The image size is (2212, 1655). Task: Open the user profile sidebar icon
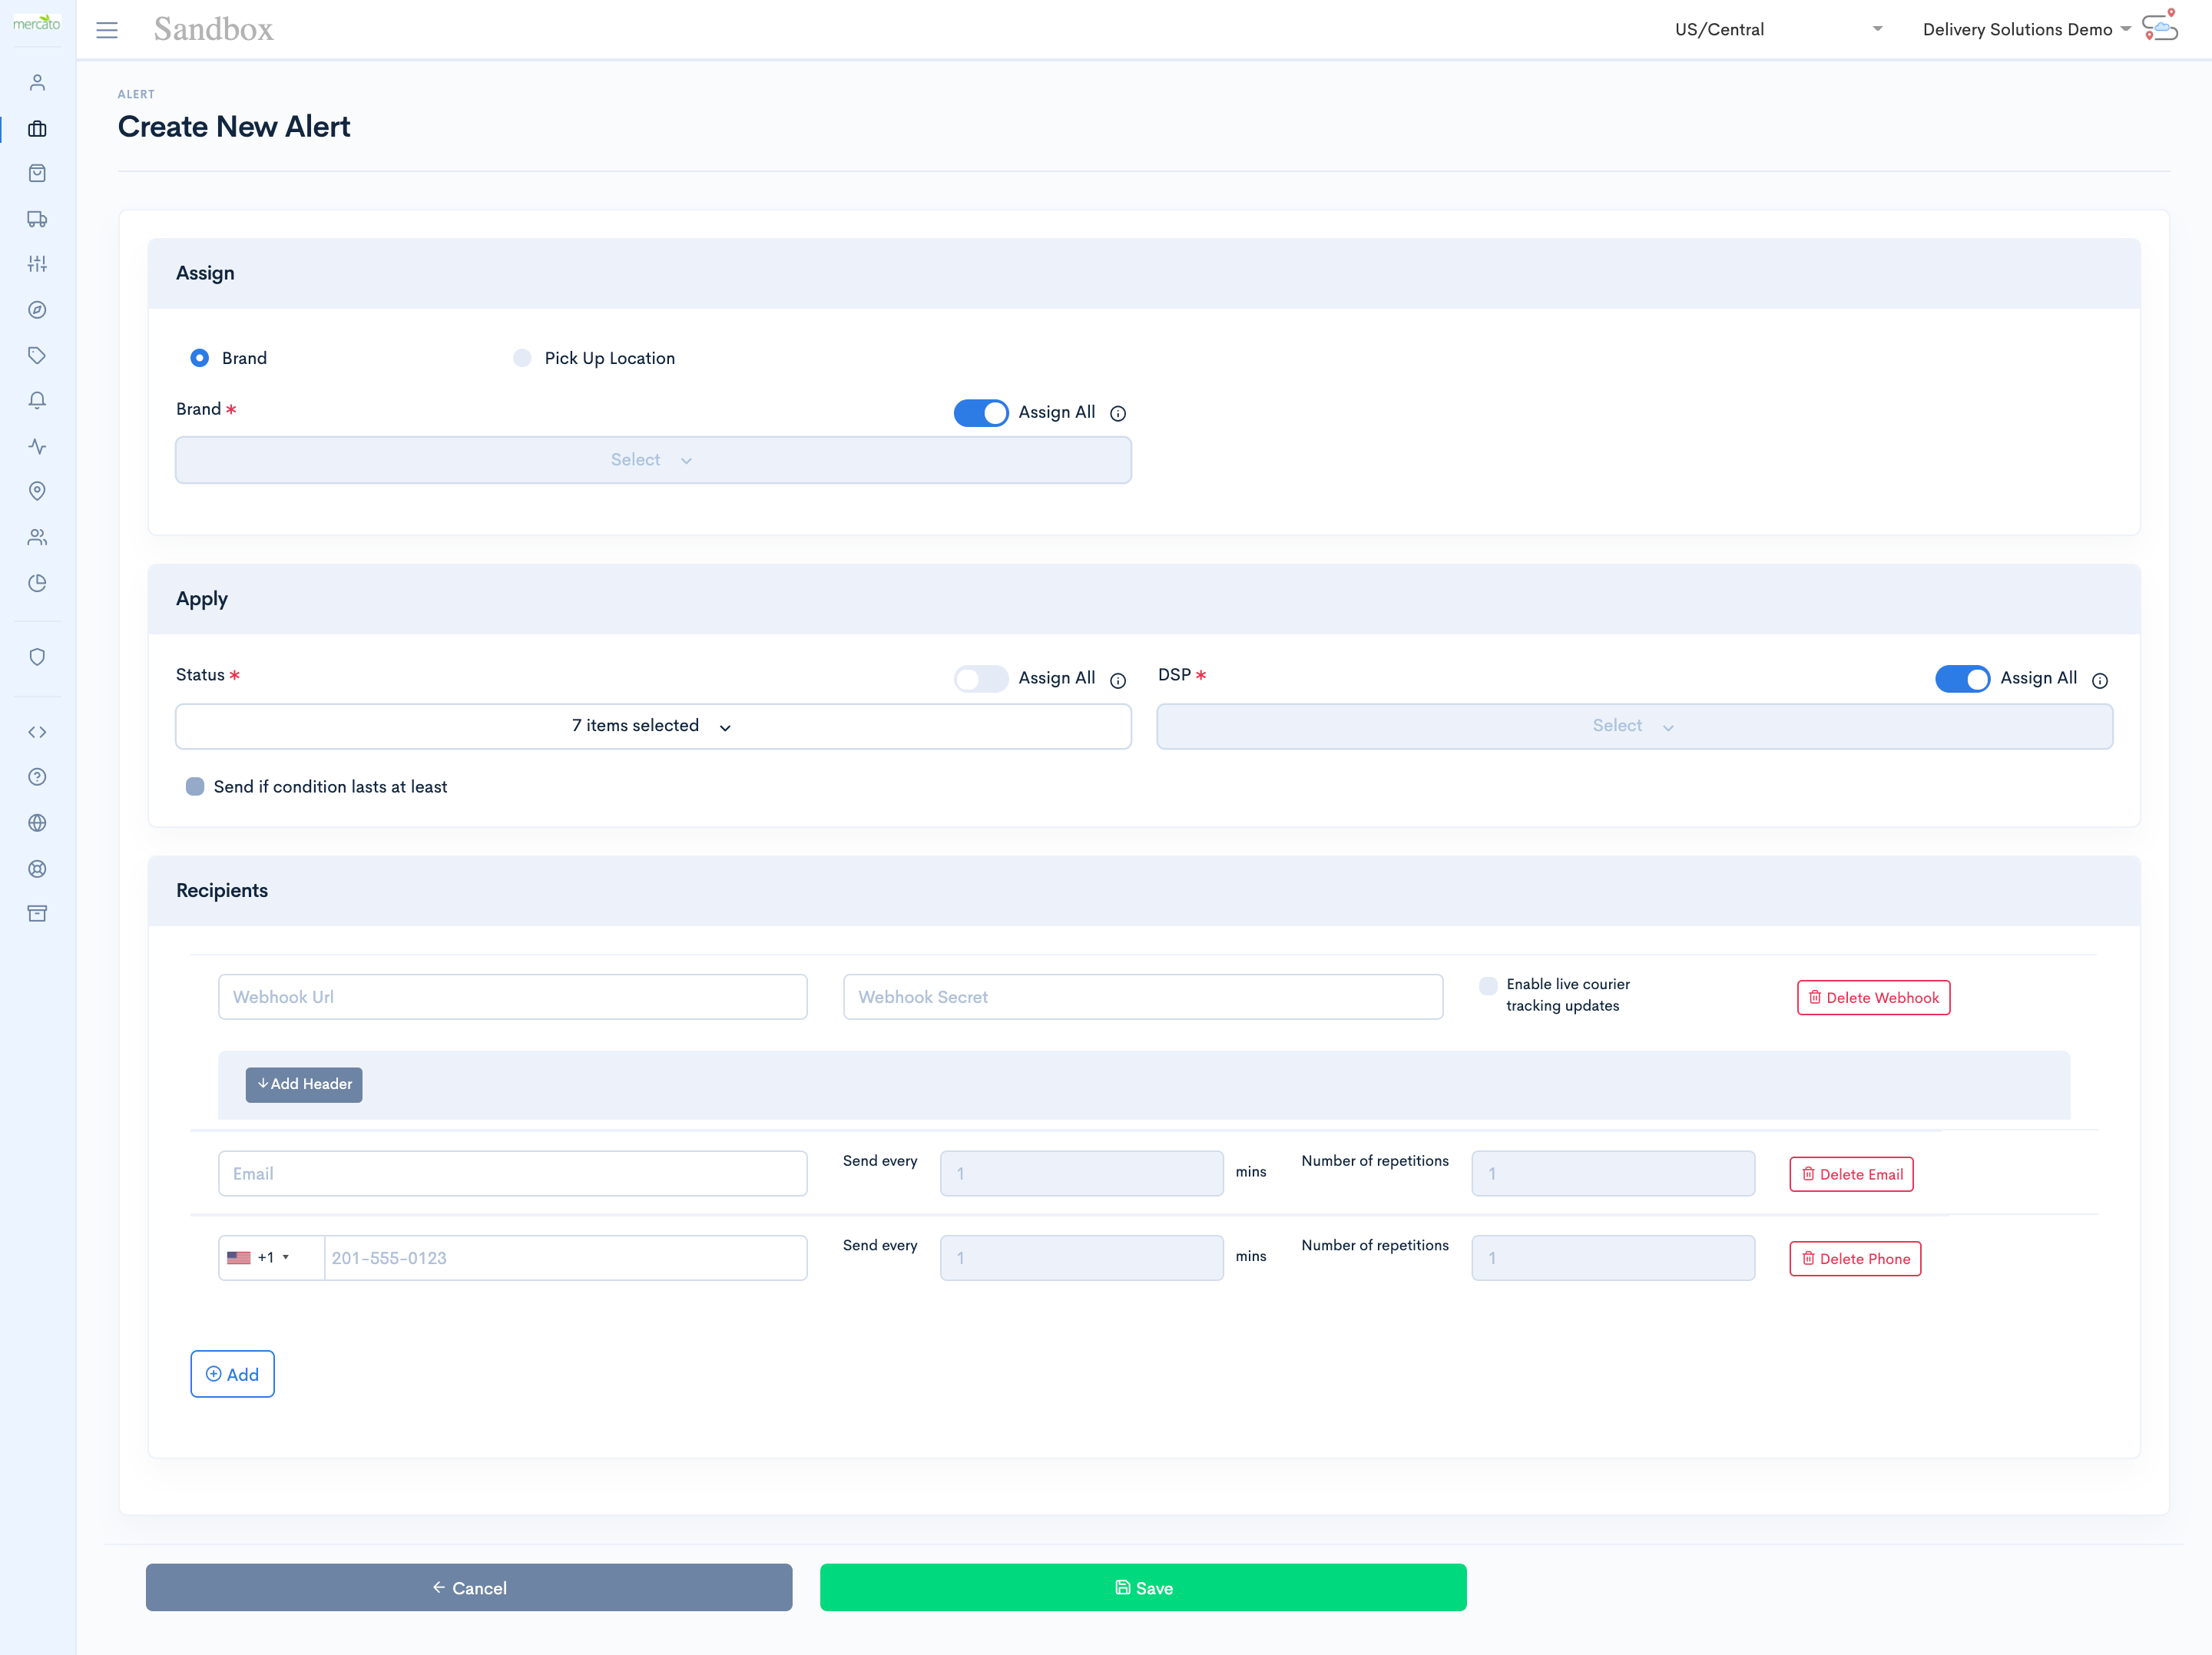click(37, 83)
